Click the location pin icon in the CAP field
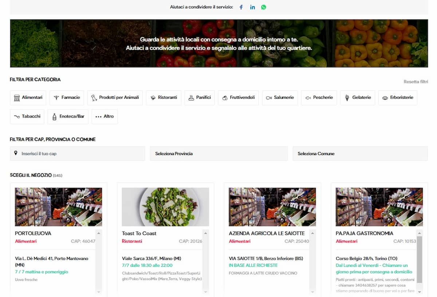Image resolution: width=437 pixels, height=297 pixels. (x=16, y=153)
